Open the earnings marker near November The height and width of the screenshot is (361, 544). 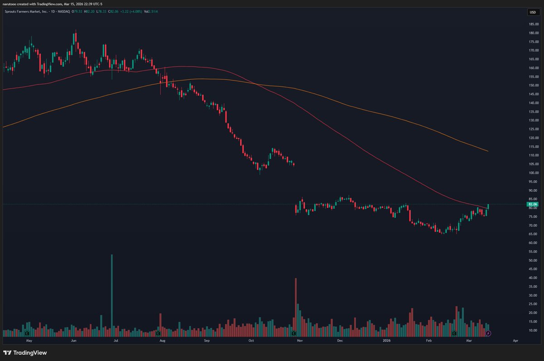click(x=295, y=333)
